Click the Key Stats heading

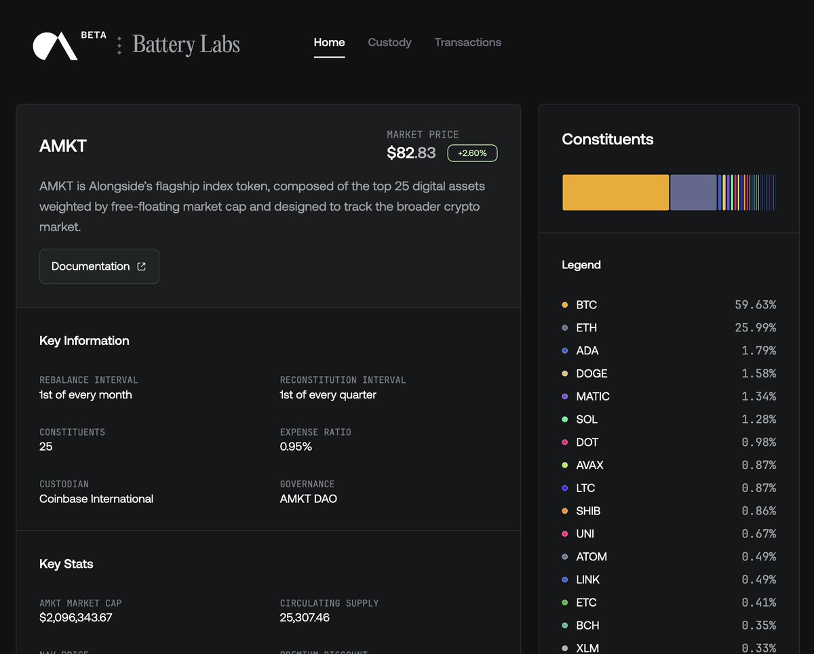click(66, 564)
